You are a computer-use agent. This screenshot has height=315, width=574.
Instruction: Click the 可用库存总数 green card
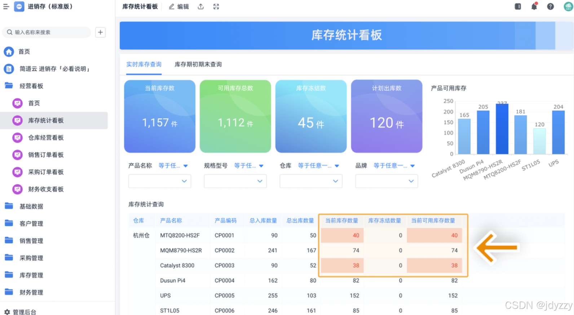(x=235, y=116)
